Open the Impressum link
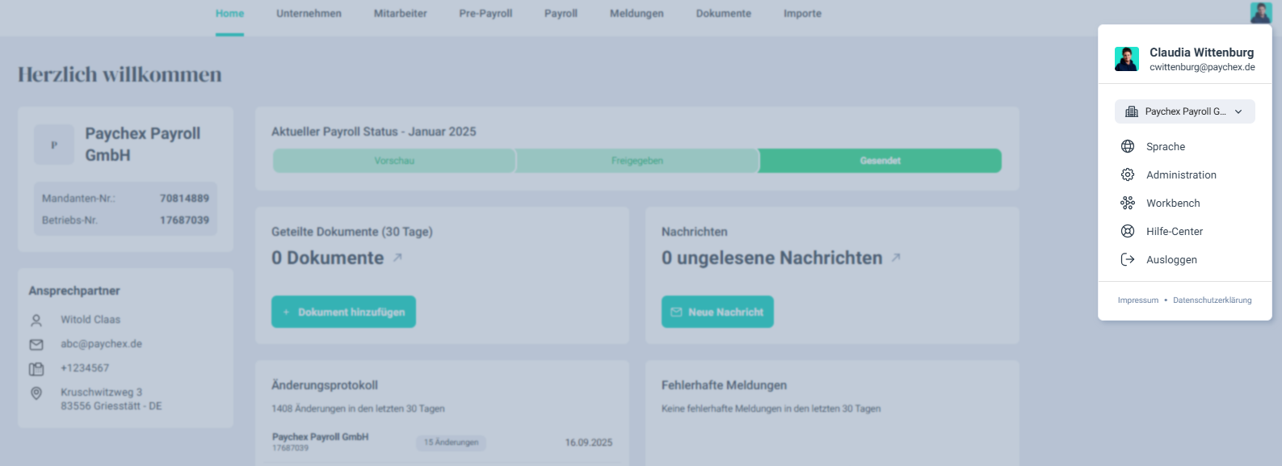The image size is (1282, 466). tap(1137, 300)
